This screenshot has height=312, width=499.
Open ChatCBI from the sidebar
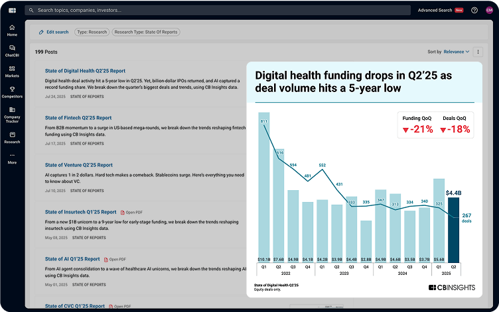[x=12, y=51]
